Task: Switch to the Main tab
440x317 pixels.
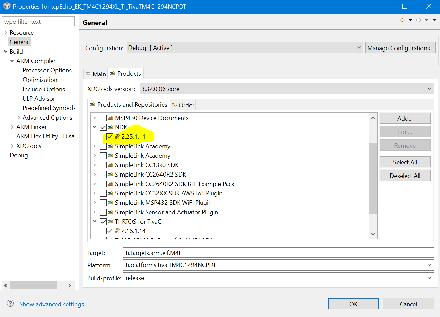Action: point(96,74)
